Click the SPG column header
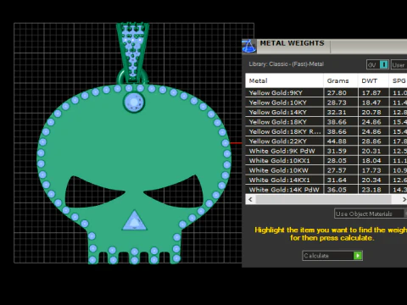This screenshot has height=305, width=407. [399, 80]
